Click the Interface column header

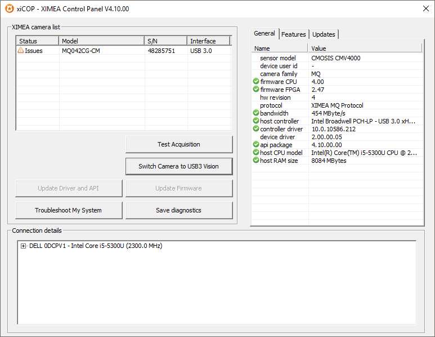[209, 41]
